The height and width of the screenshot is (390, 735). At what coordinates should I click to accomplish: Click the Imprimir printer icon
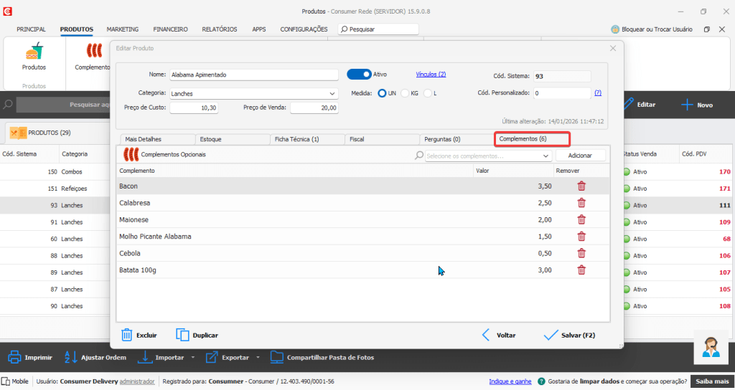coord(14,357)
